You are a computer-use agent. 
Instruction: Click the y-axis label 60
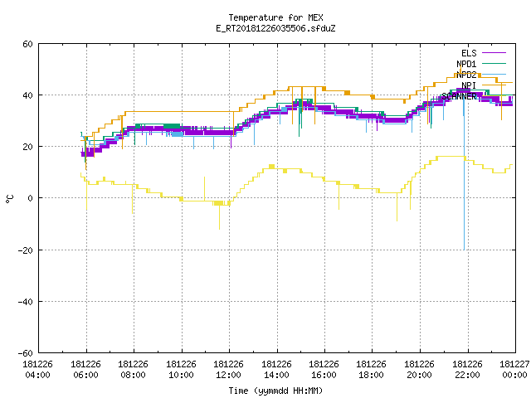27,44
